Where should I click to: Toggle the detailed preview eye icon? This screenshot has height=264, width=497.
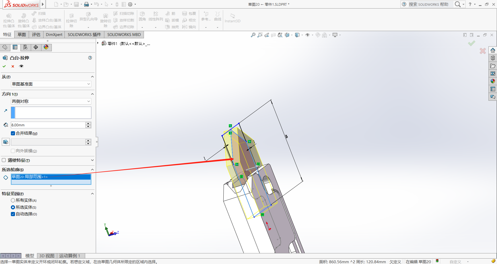(21, 66)
